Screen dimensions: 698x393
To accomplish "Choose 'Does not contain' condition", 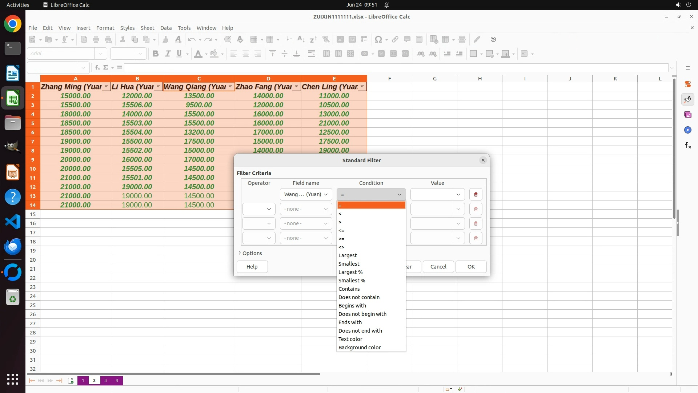I will [x=359, y=297].
